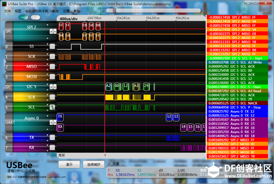This screenshot has height=184, width=274.
Task: Select list row 'Async 0 TX 12'
Action: (237, 111)
